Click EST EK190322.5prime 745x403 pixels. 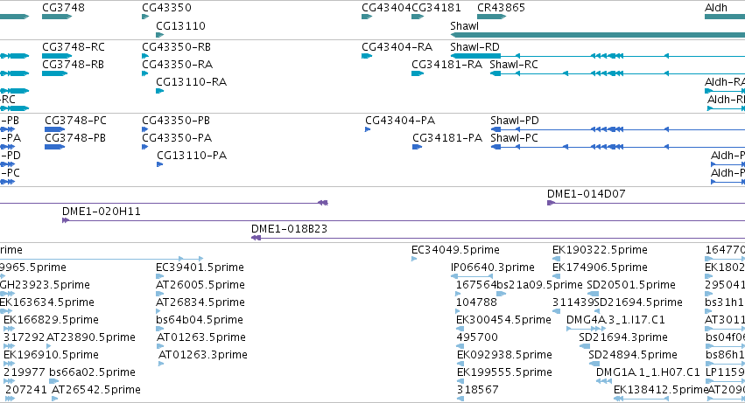click(x=600, y=250)
